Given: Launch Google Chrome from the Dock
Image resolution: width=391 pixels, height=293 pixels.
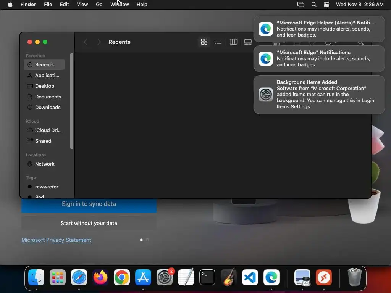Looking at the screenshot, I should pos(122,277).
